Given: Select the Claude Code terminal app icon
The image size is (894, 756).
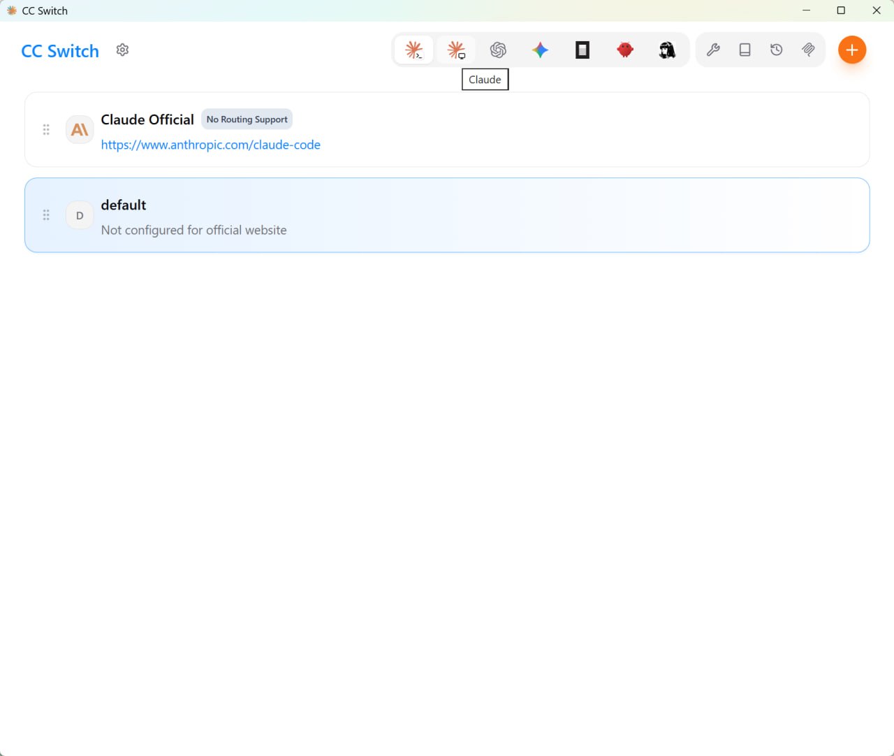Looking at the screenshot, I should 414,50.
